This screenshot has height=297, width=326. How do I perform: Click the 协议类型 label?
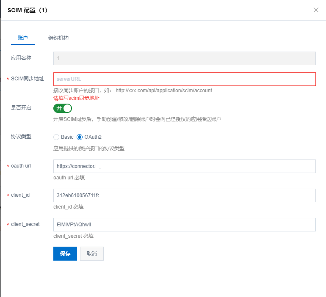(x=21, y=137)
